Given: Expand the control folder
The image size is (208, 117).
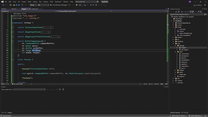Looking at the screenshot, I should [x=173, y=25].
